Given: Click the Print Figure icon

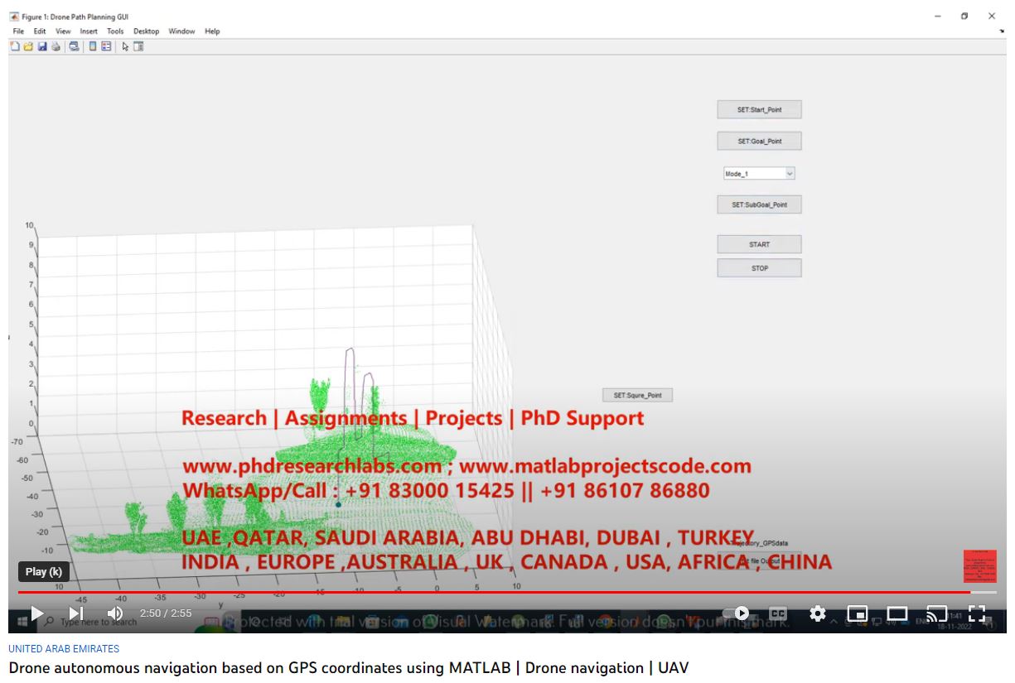Looking at the screenshot, I should (56, 46).
